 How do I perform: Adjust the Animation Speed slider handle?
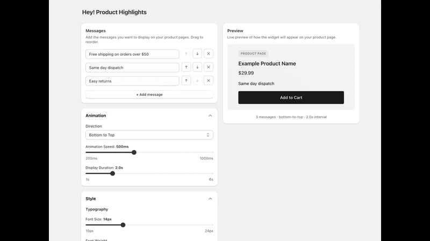134,153
